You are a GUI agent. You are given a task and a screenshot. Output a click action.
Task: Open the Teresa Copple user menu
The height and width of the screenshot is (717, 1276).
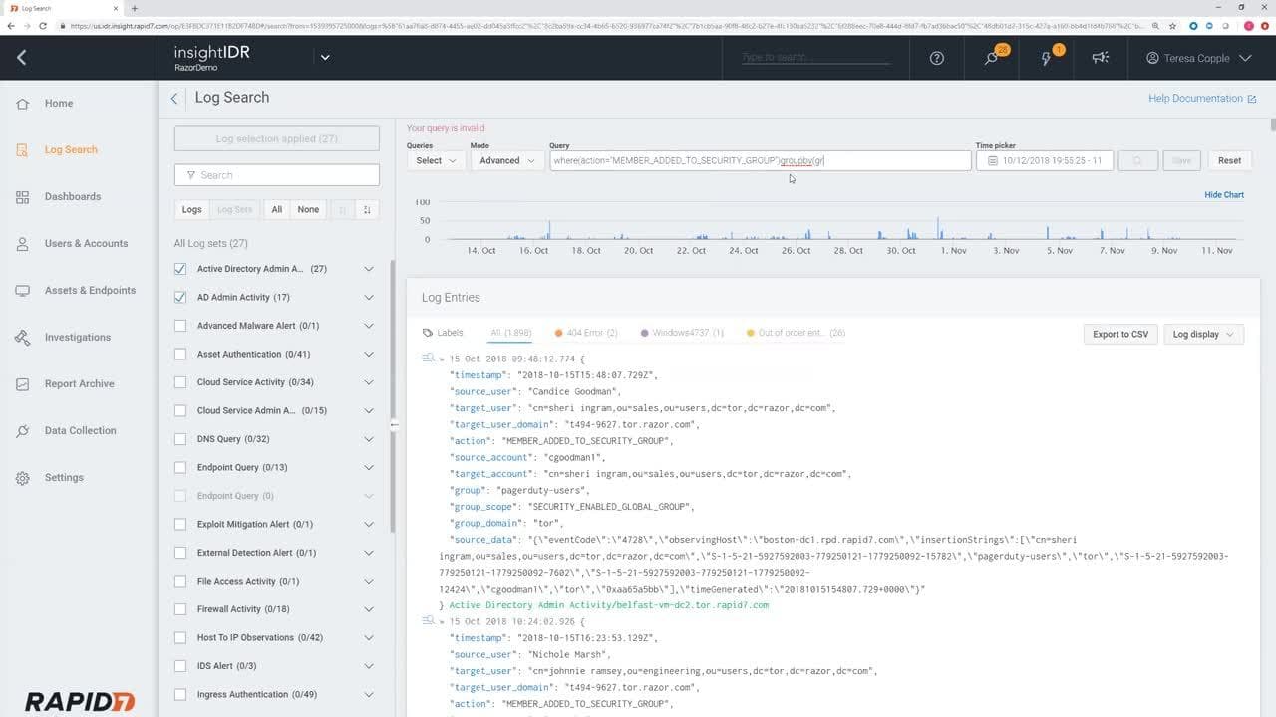click(x=1198, y=58)
